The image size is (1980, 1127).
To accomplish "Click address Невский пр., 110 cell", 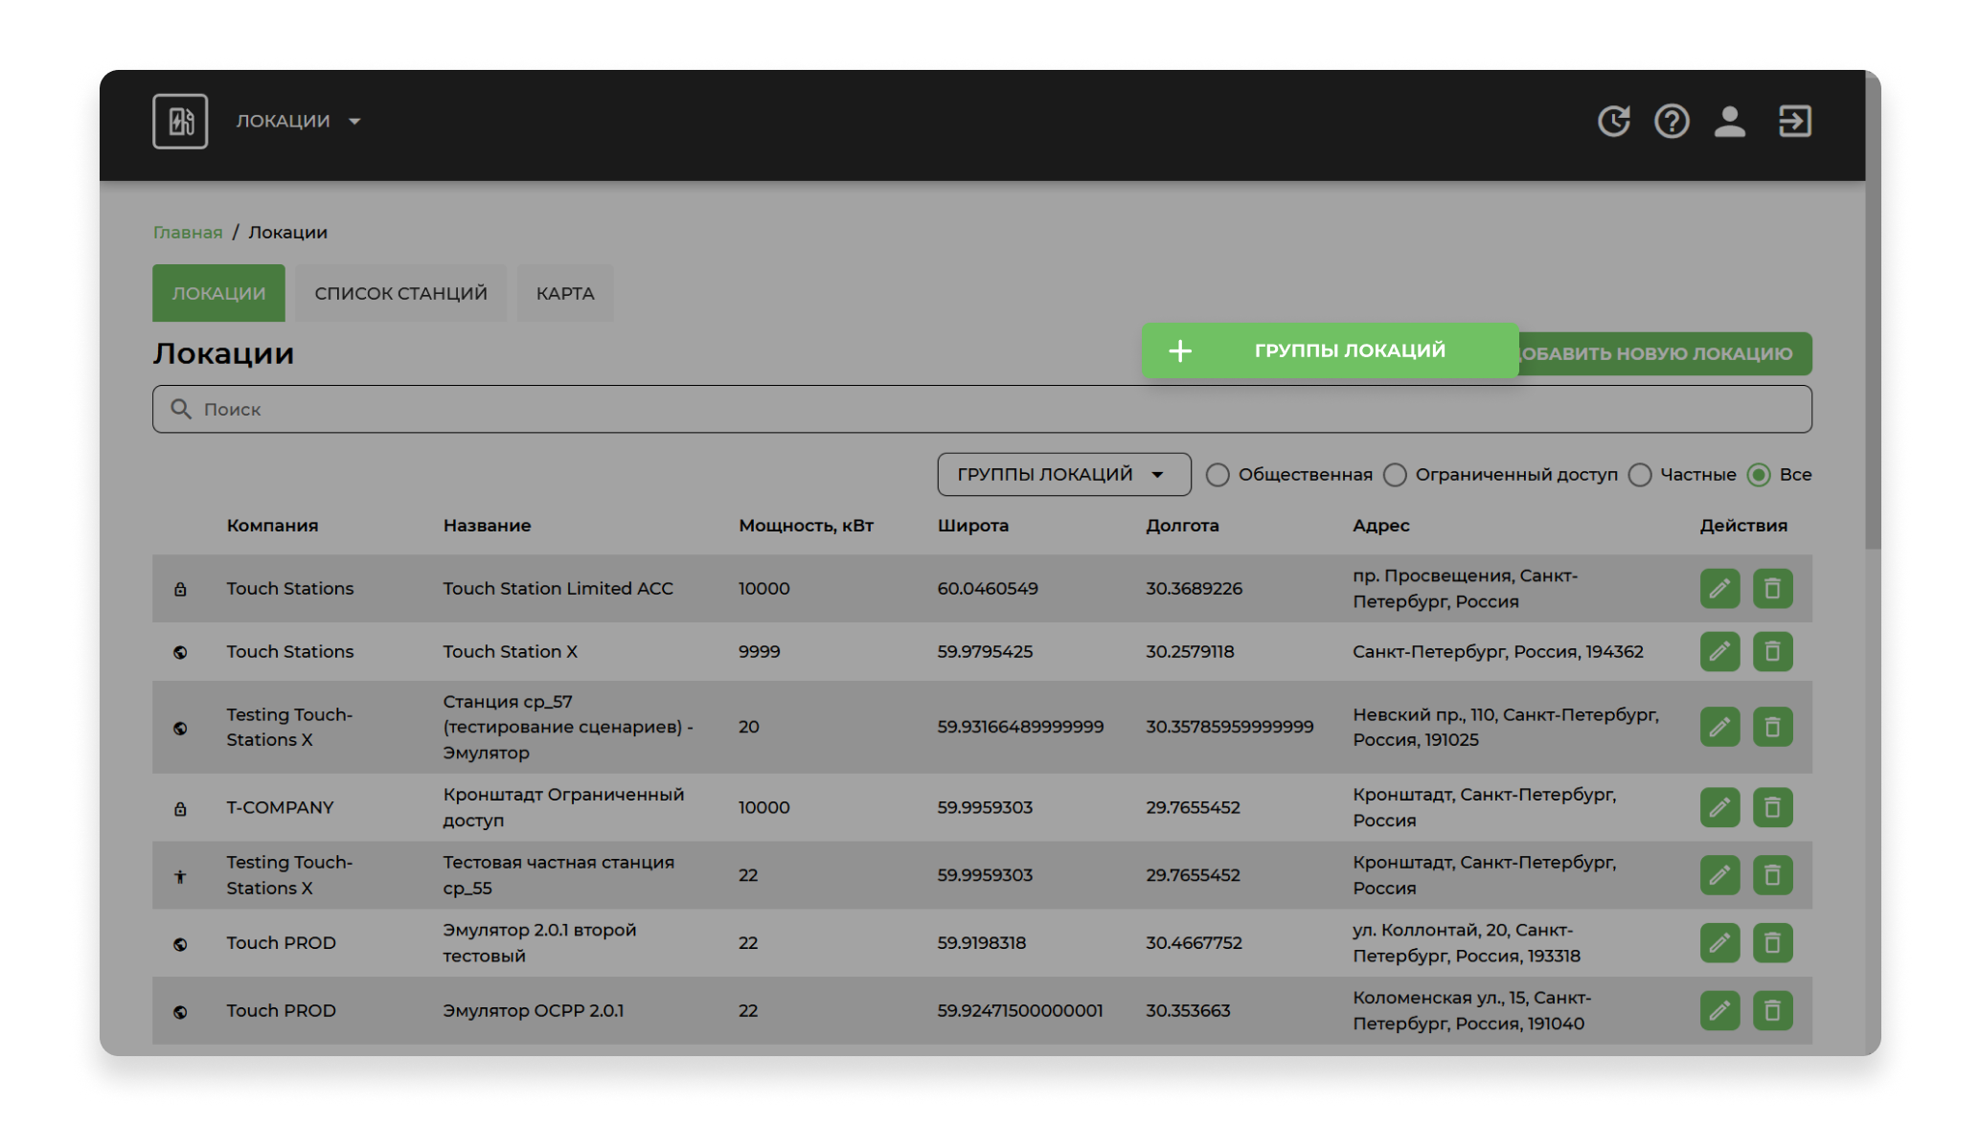I will [x=1506, y=728].
